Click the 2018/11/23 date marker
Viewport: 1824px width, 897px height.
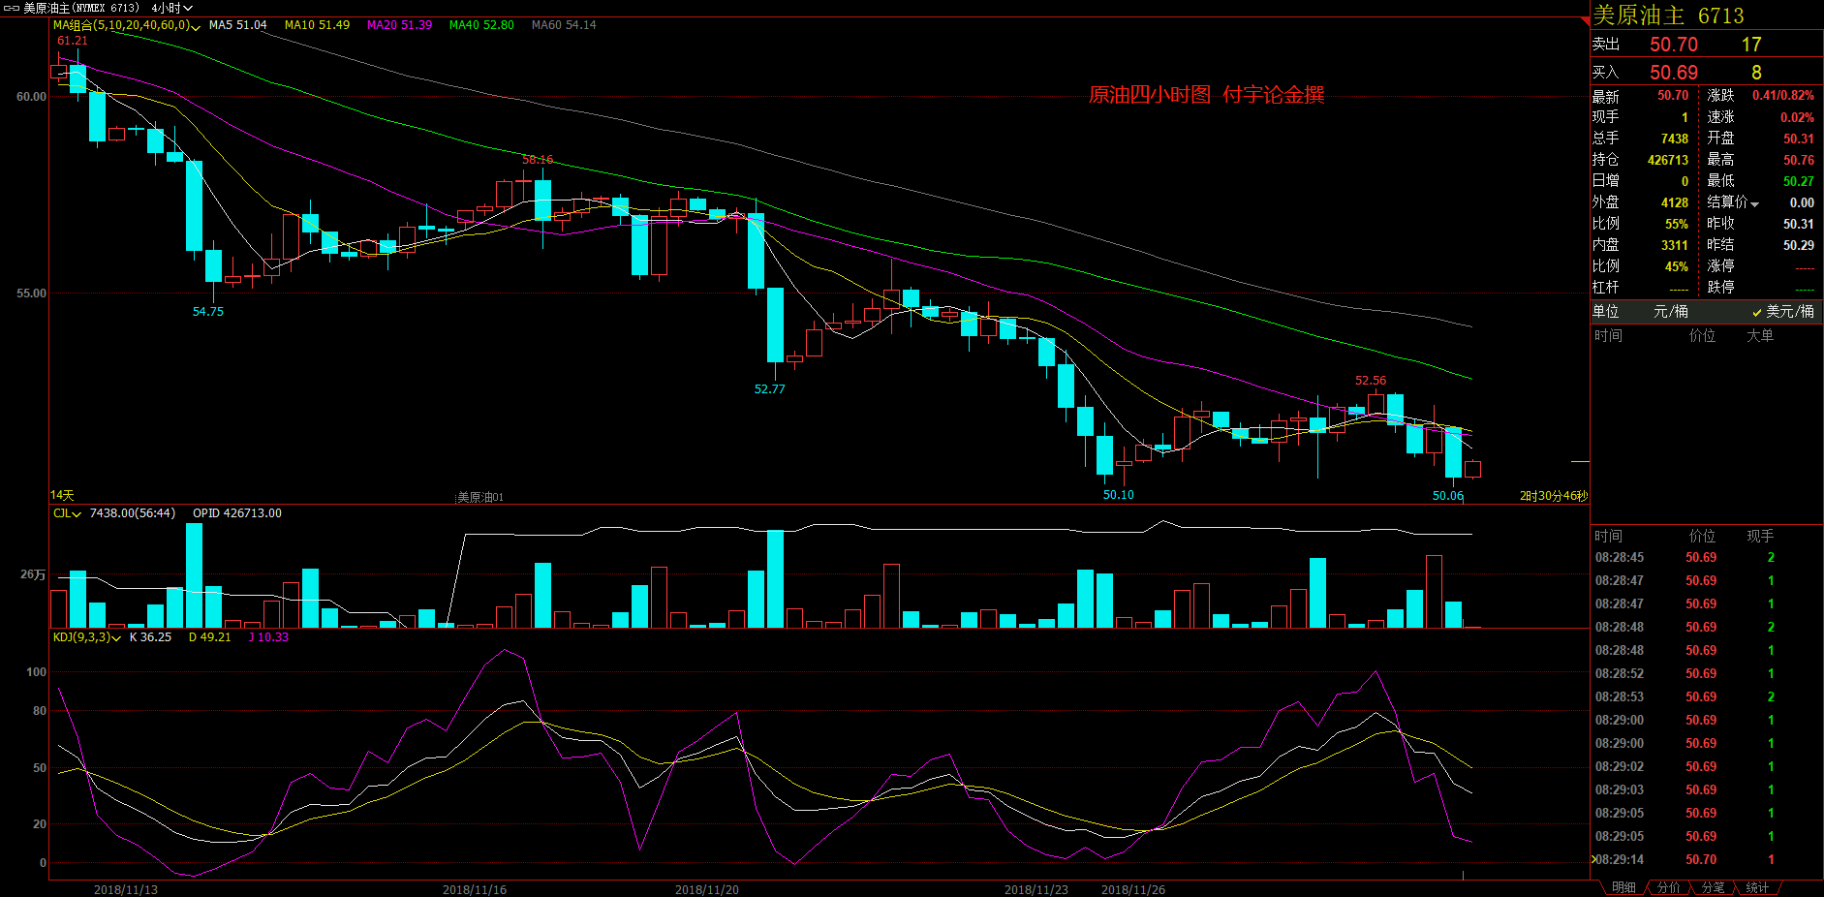coord(1036,889)
